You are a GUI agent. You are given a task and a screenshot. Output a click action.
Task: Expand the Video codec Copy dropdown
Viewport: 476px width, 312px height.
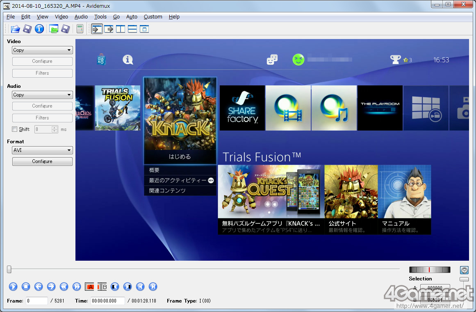coord(42,50)
